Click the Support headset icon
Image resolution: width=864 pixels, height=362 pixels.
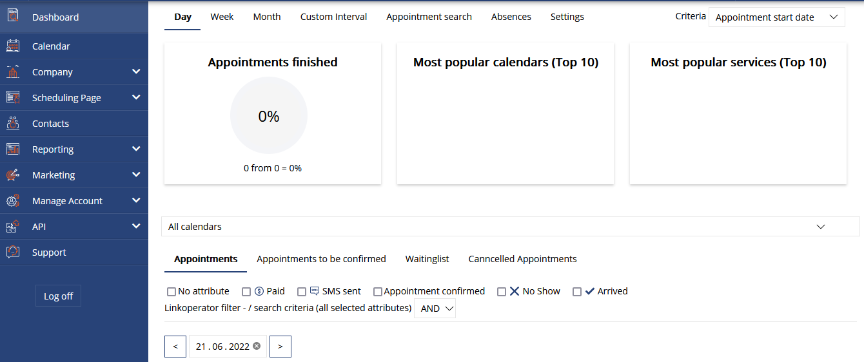coord(13,252)
